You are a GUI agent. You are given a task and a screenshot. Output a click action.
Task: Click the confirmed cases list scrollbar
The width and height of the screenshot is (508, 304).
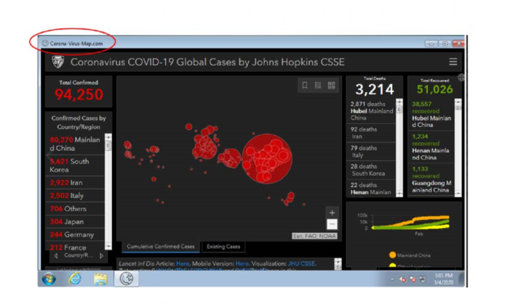(108, 192)
